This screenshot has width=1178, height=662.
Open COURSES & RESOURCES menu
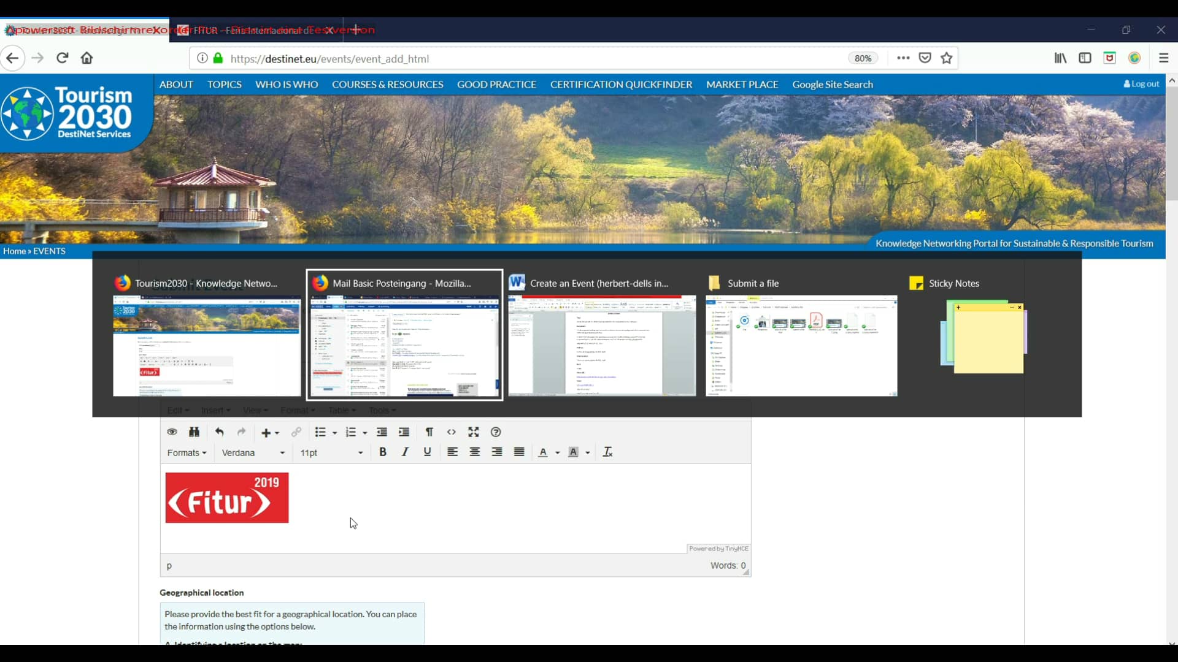point(388,85)
